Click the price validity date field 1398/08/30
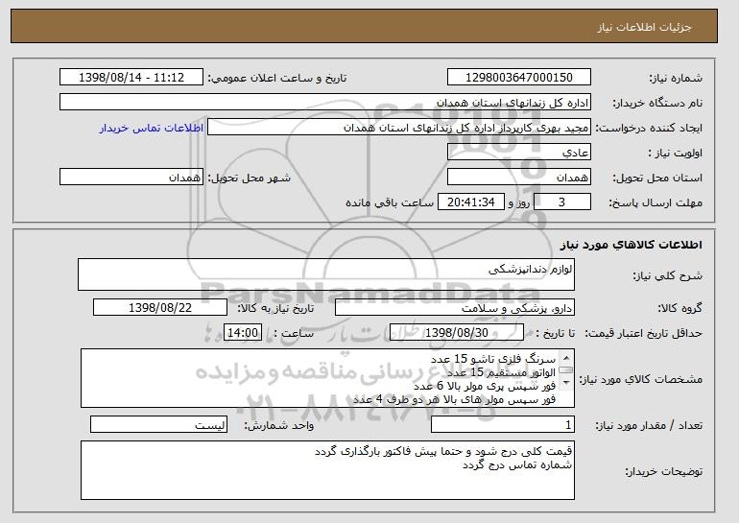The width and height of the screenshot is (739, 523). point(457,333)
